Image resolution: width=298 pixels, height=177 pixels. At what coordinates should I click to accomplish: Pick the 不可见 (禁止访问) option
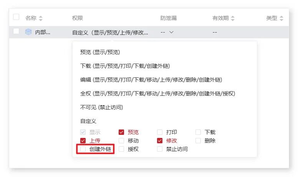tap(101, 107)
